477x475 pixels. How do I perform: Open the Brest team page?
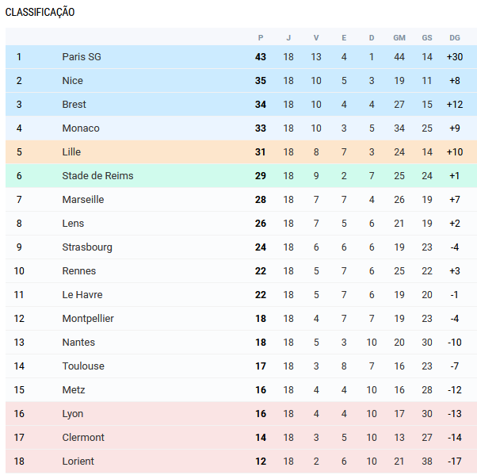[x=74, y=105]
